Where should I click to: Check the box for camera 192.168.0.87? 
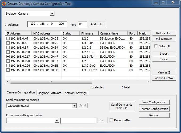point(8,48)
